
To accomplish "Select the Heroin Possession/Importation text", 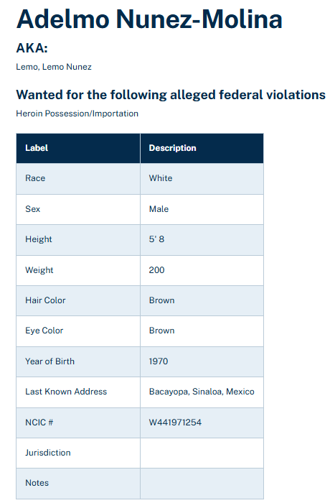I will pos(77,114).
